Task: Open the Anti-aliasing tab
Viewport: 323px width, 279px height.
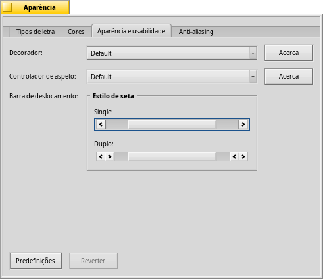Action: (196, 32)
